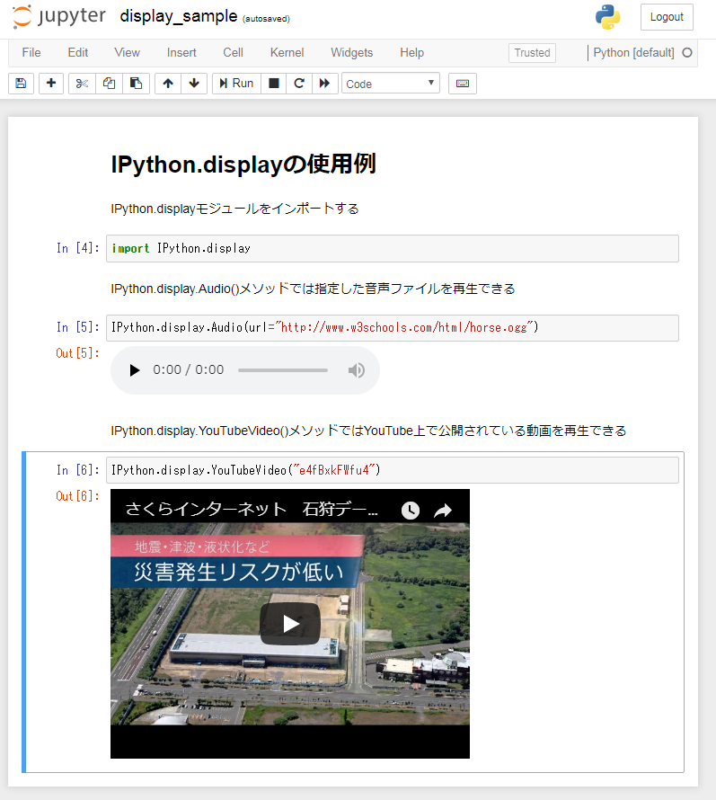Viewport: 716px width, 800px height.
Task: Open the View menu
Action: [x=127, y=52]
